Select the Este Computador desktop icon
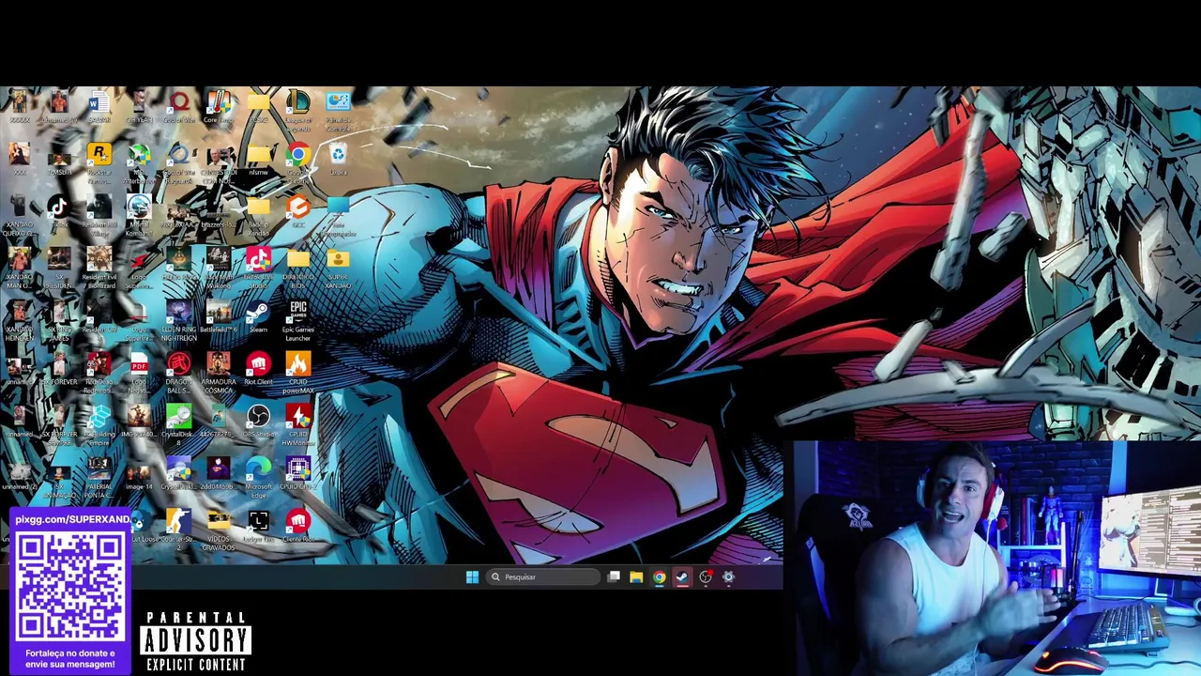The image size is (1201, 676). pos(338,216)
